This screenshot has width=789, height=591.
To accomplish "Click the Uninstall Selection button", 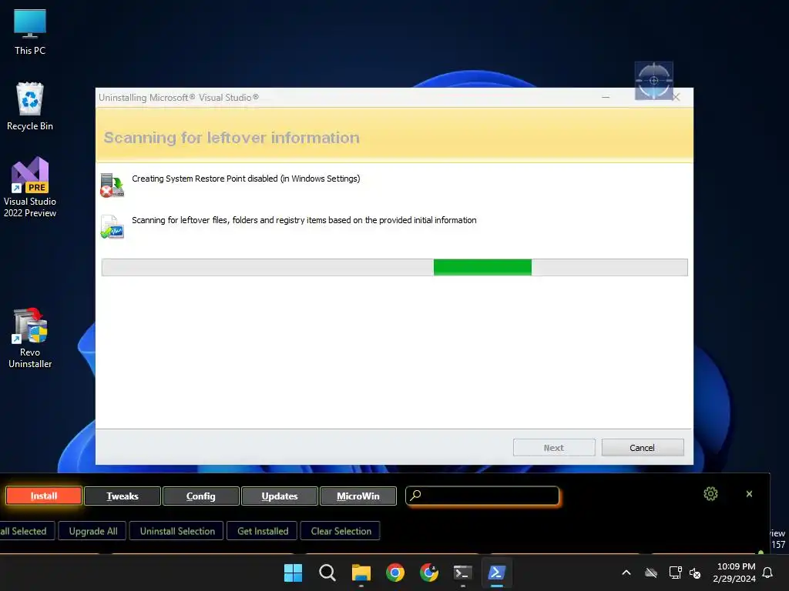I will [177, 531].
